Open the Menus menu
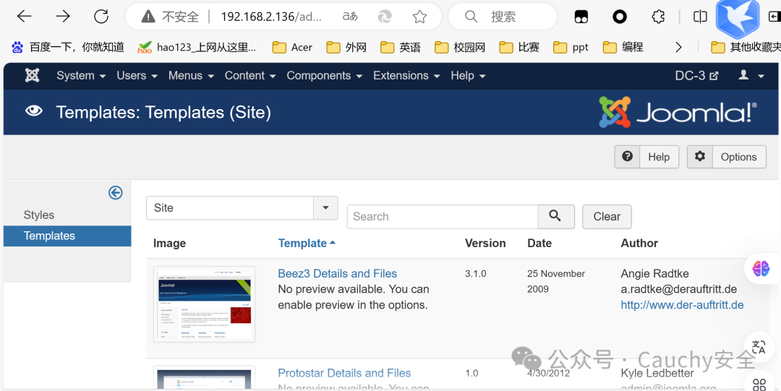Screen dimensions: 781x391 coord(191,76)
